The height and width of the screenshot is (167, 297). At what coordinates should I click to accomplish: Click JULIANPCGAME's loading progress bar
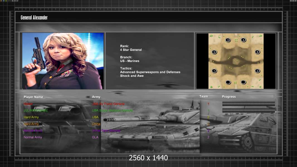(x=249, y=110)
